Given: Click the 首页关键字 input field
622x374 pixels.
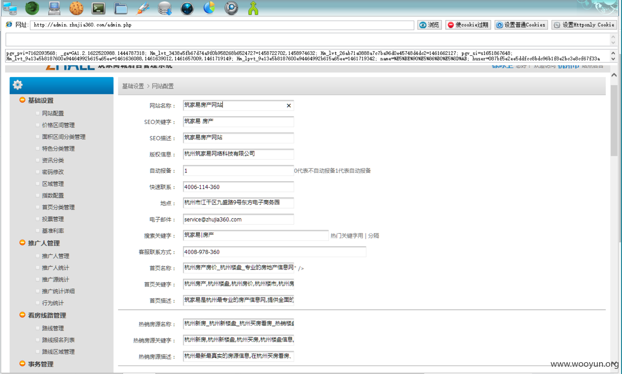Looking at the screenshot, I should click(239, 284).
